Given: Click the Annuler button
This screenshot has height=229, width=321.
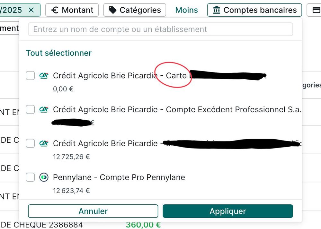Looking at the screenshot, I should [93, 211].
